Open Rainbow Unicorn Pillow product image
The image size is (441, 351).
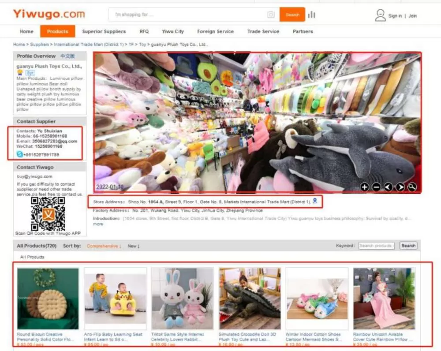click(384, 299)
